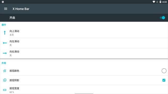
Task: Toggle the 开启 enable switch off
Action: point(162,18)
